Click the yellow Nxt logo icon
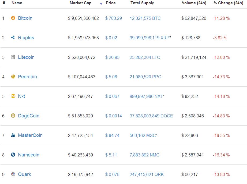Image resolution: width=247 pixels, height=184 pixels. (13, 96)
